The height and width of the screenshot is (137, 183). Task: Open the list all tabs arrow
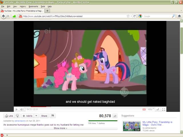point(181,11)
